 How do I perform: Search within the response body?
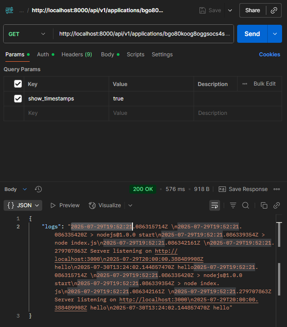pyautogui.click(x=246, y=205)
